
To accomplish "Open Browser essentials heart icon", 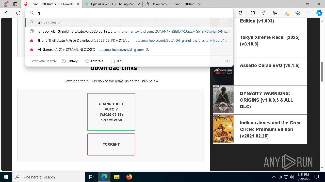I will point(298,13).
